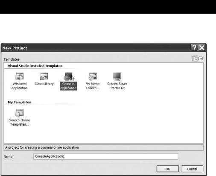This screenshot has height=176, width=216.
Task: Click the 'Windows Application' label text
Action: 20,86
